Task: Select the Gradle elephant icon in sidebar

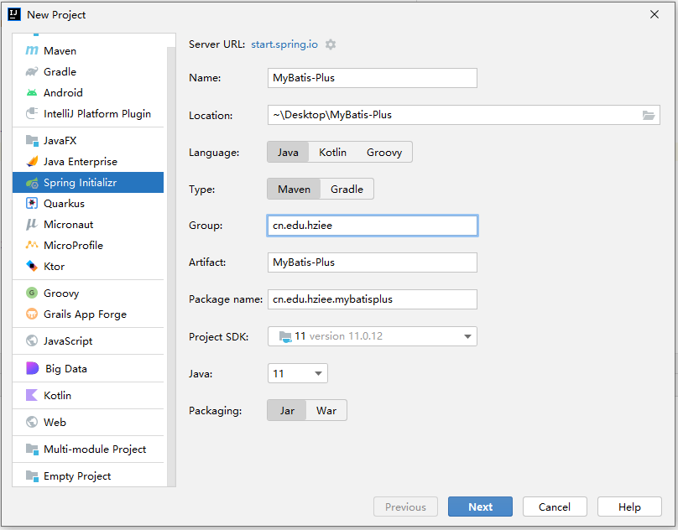Action: click(32, 72)
